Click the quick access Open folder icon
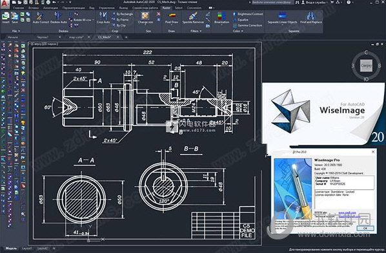 20,3
